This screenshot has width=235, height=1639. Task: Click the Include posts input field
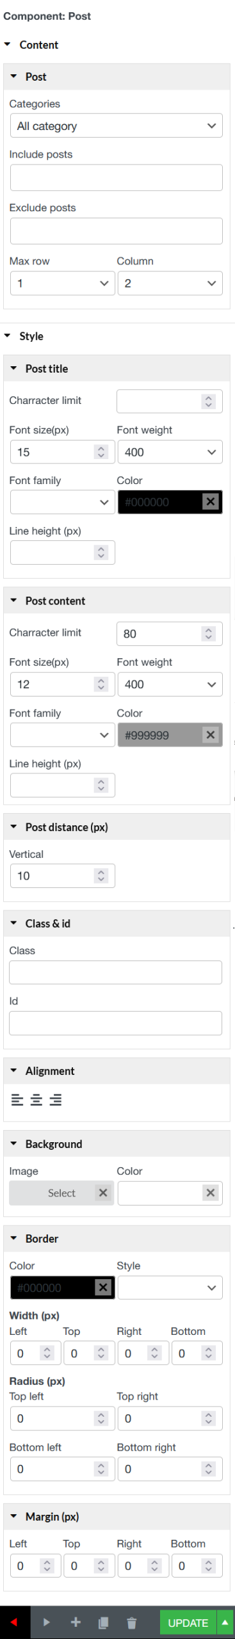coord(117,177)
